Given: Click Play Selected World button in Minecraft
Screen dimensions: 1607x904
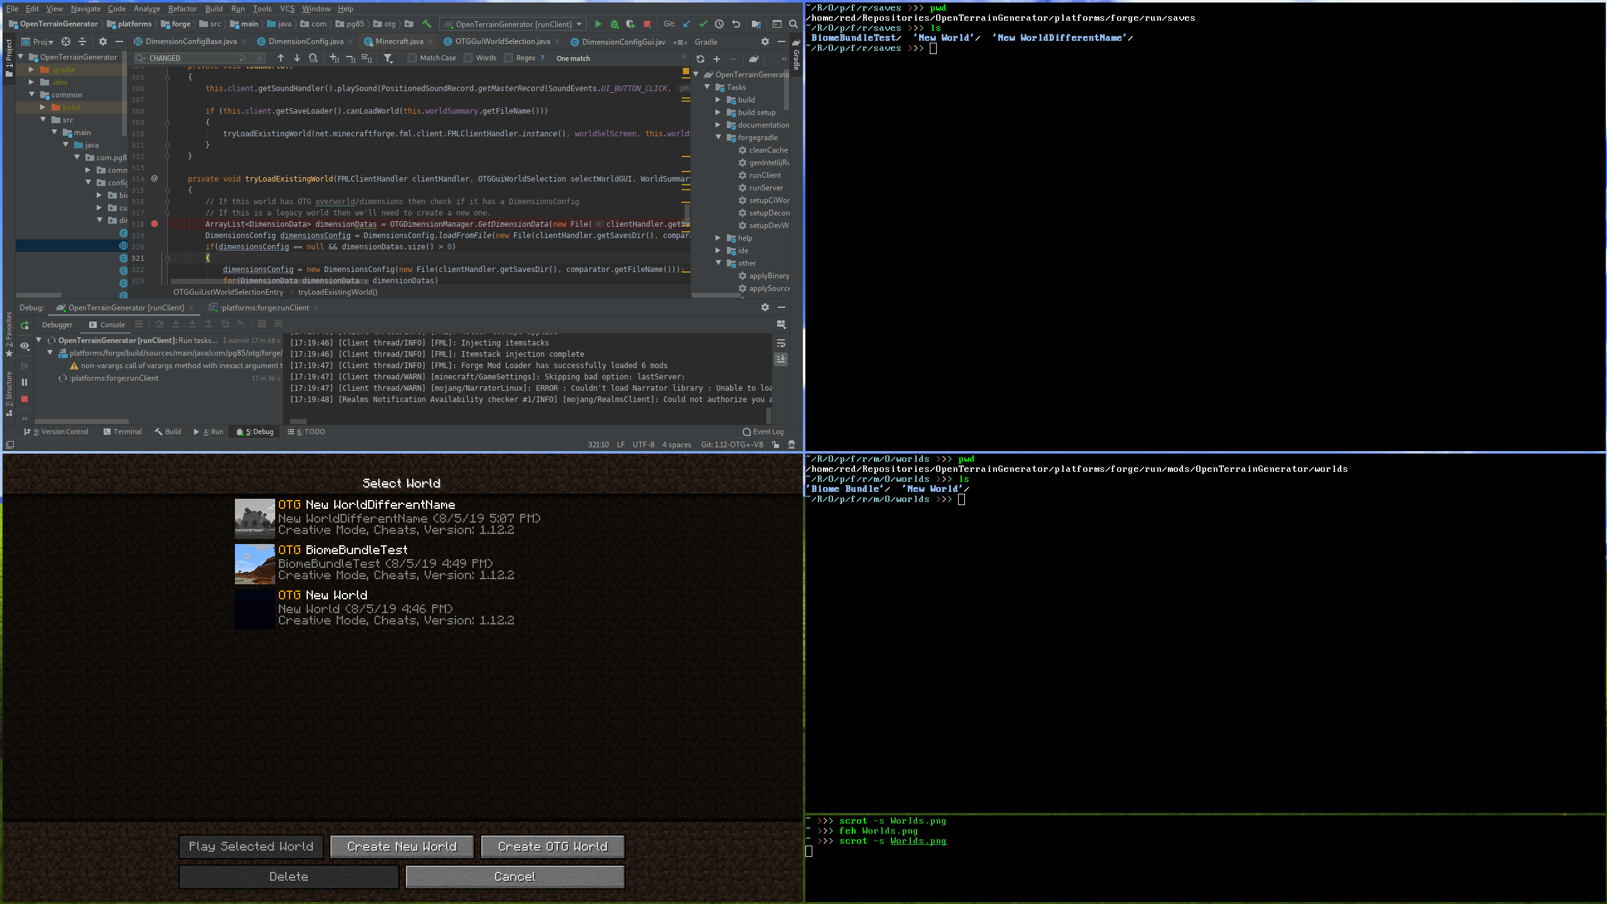Looking at the screenshot, I should click(x=251, y=846).
